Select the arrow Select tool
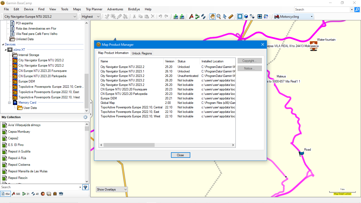 (x=225, y=16)
